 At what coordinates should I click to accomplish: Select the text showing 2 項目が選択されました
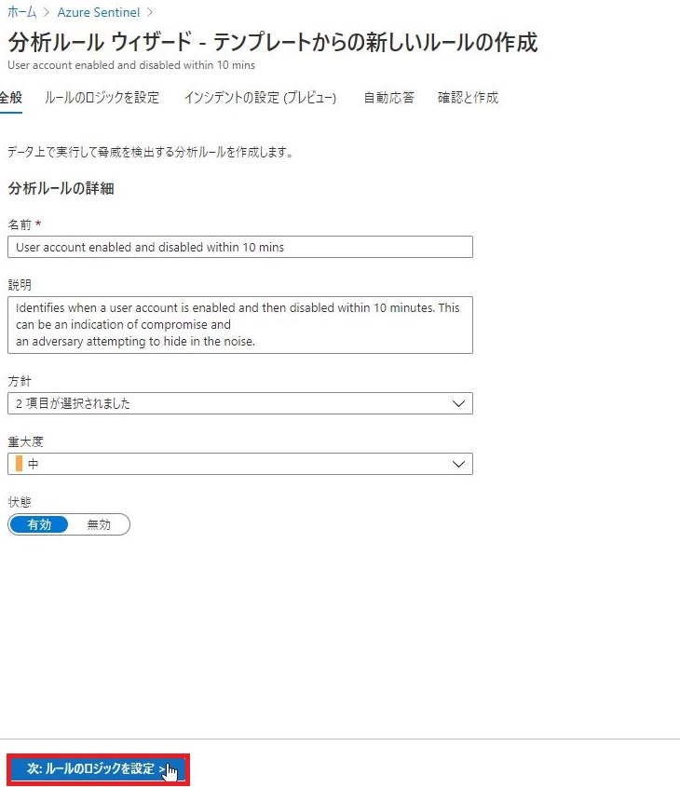click(72, 403)
